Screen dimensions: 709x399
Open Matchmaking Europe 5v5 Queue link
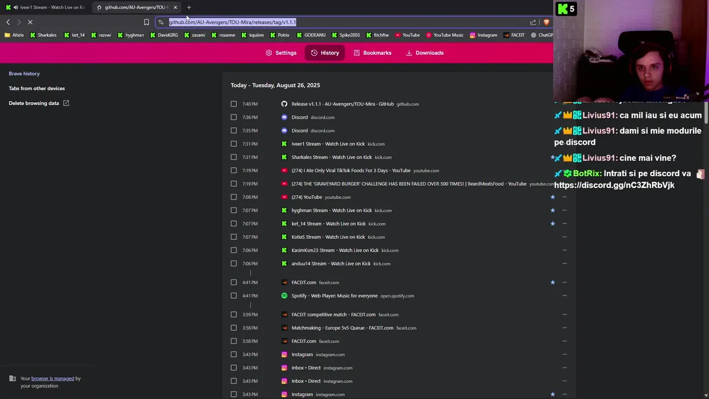click(342, 328)
